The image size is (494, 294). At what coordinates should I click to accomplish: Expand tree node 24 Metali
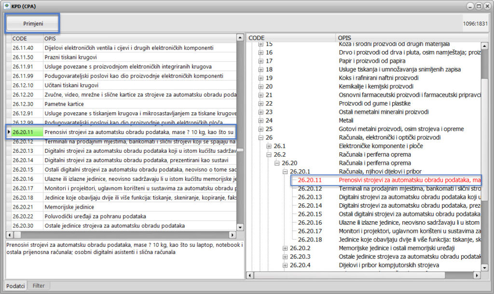point(261,120)
